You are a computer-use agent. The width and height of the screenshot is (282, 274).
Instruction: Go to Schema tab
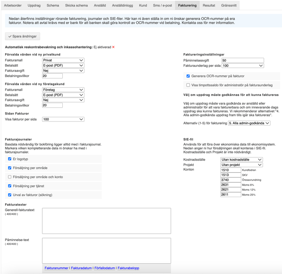coord(53,5)
